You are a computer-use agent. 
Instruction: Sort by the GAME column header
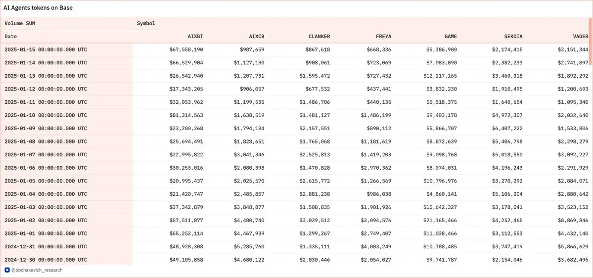click(x=451, y=37)
